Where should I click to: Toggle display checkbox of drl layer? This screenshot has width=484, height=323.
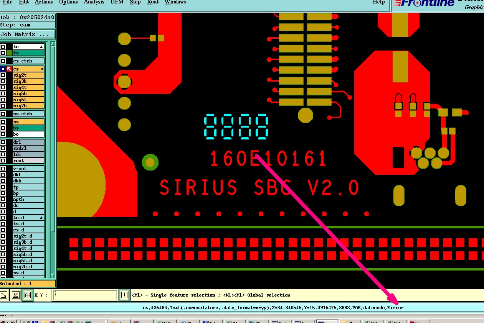3,142
